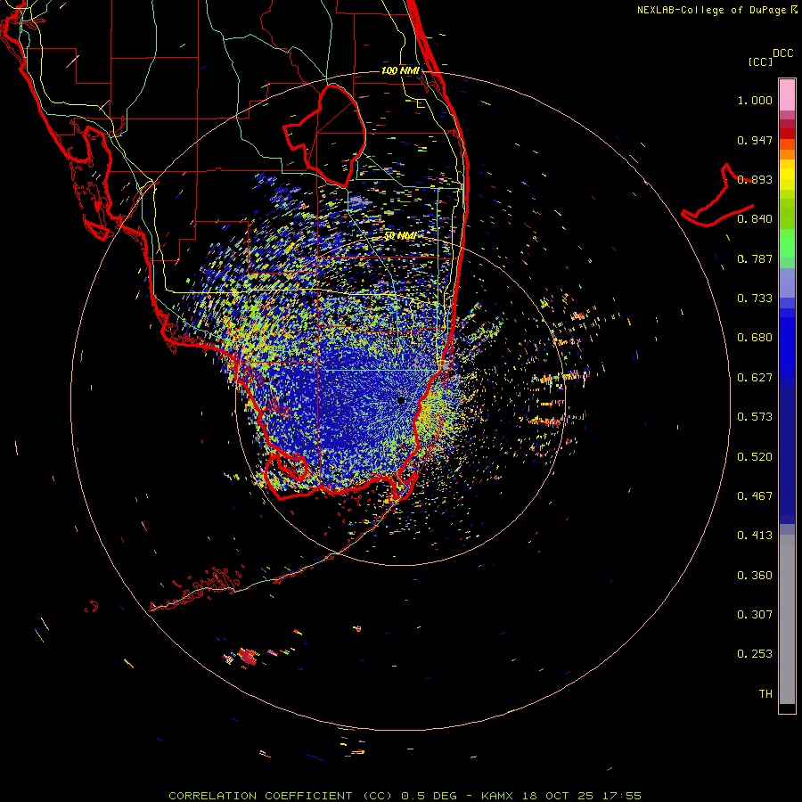The width and height of the screenshot is (802, 802).
Task: Click the NEXLAB-College of DuPage label
Action: click(711, 10)
